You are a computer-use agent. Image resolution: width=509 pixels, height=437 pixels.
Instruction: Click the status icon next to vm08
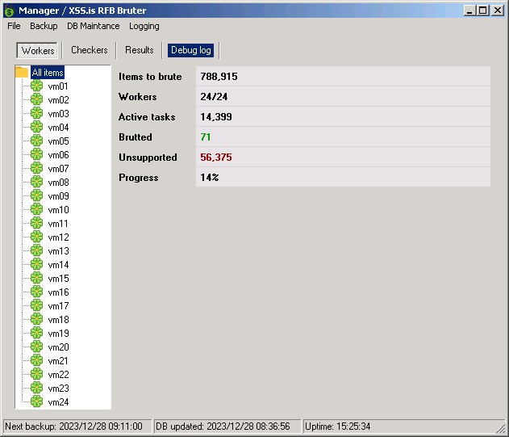[x=36, y=182]
